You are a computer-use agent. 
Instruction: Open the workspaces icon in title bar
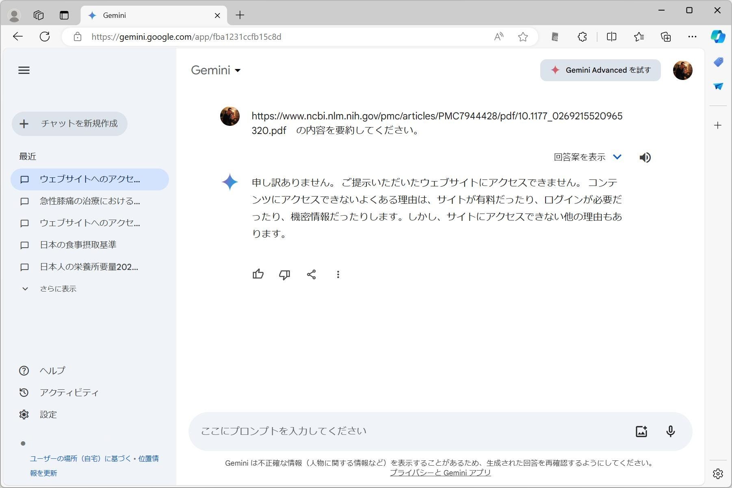(x=39, y=15)
